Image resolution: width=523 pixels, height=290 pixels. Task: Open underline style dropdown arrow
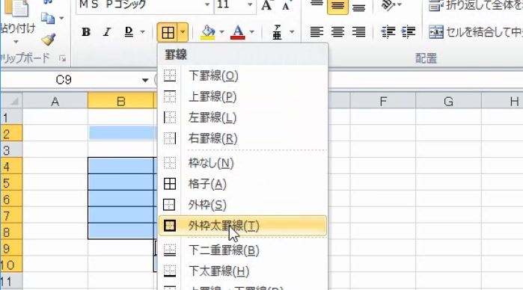point(142,32)
